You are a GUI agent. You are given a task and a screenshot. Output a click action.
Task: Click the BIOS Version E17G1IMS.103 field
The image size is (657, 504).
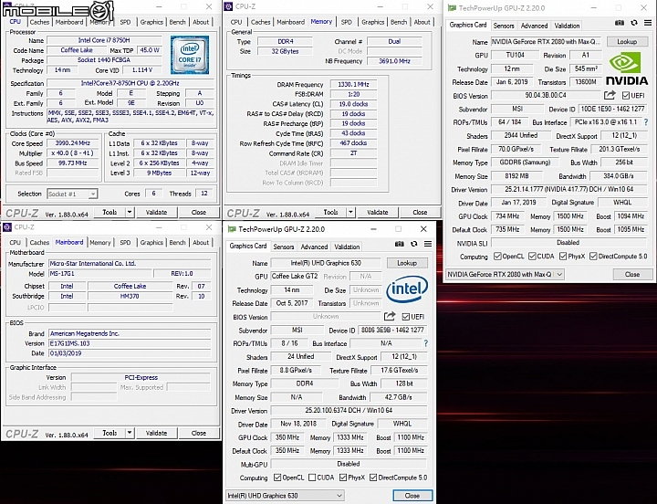click(130, 343)
